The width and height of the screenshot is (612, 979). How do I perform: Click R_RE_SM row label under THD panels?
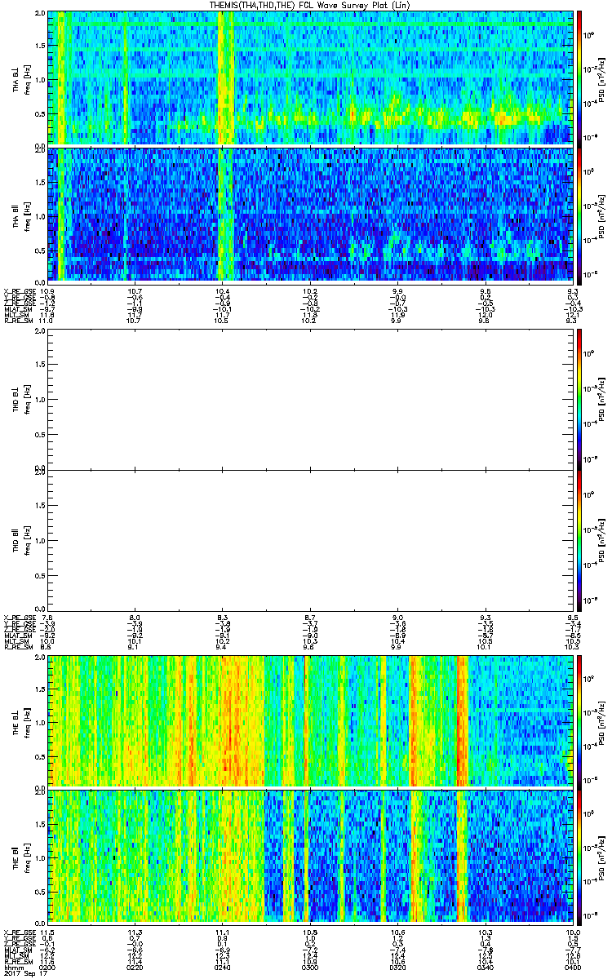click(x=17, y=647)
